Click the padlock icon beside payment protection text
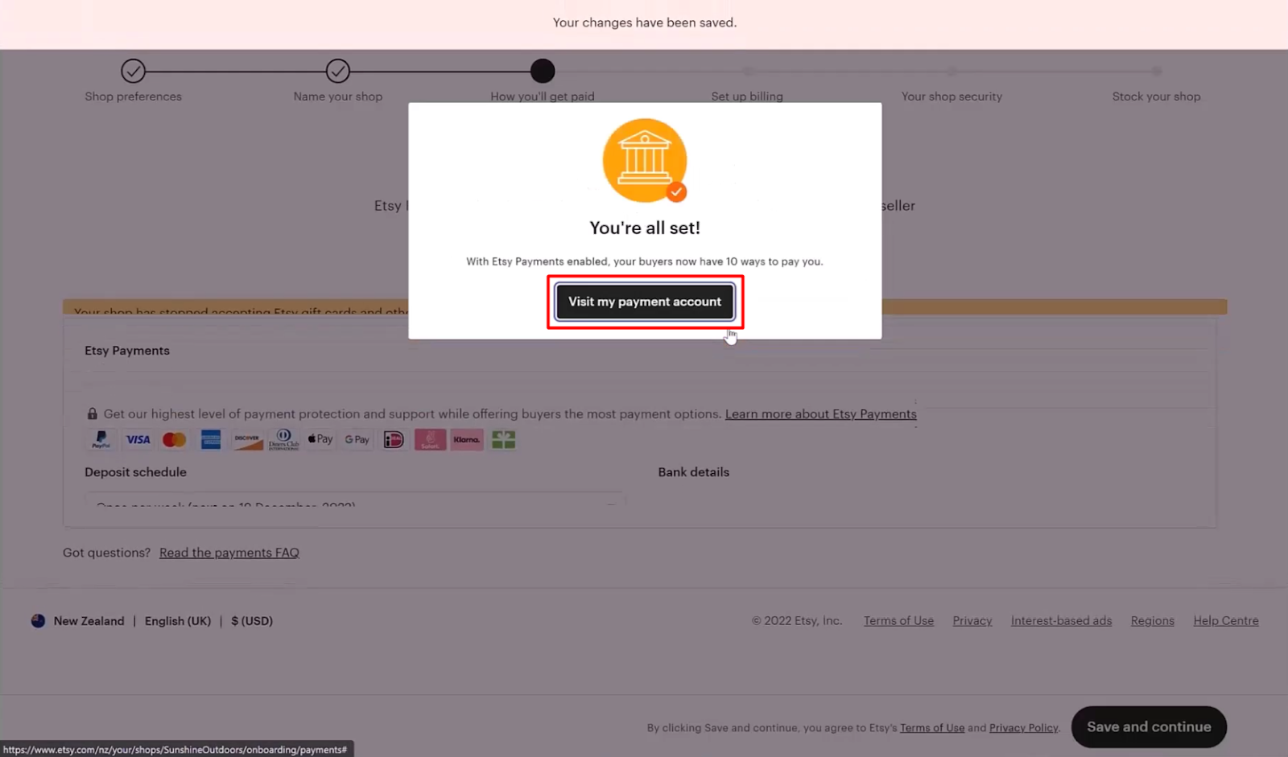1288x757 pixels. coord(93,413)
